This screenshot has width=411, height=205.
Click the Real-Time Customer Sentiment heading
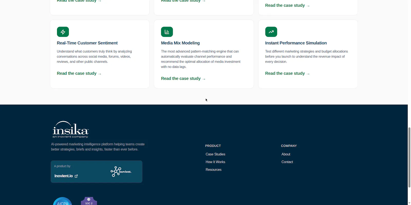pyautogui.click(x=87, y=43)
